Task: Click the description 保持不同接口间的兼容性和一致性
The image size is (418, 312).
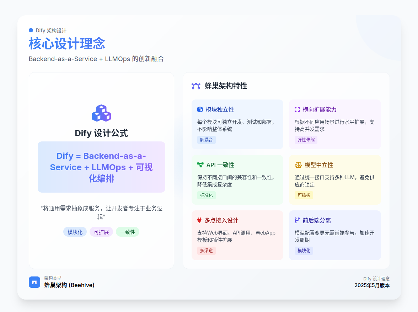Action: coord(236,181)
